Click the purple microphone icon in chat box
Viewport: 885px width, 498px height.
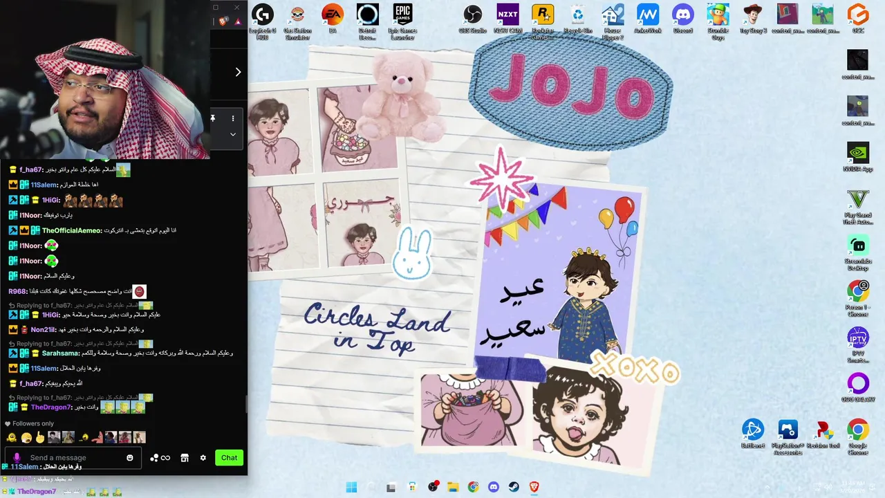coord(17,457)
